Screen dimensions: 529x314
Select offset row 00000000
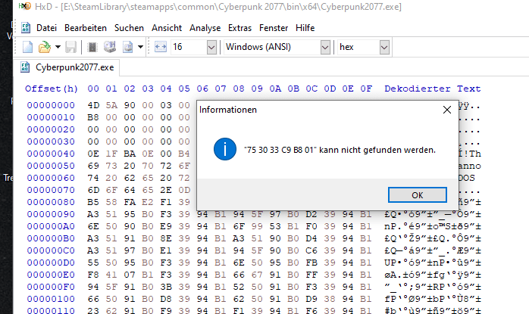[51, 105]
